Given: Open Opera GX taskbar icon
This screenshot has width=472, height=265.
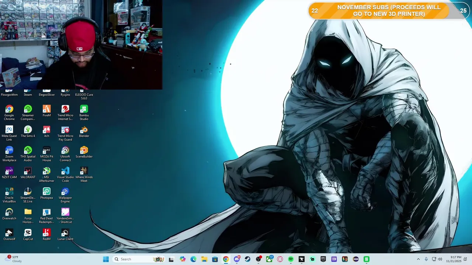Looking at the screenshot, I should click(x=280, y=259).
